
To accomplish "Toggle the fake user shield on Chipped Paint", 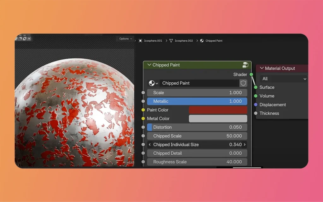I will 243,83.
